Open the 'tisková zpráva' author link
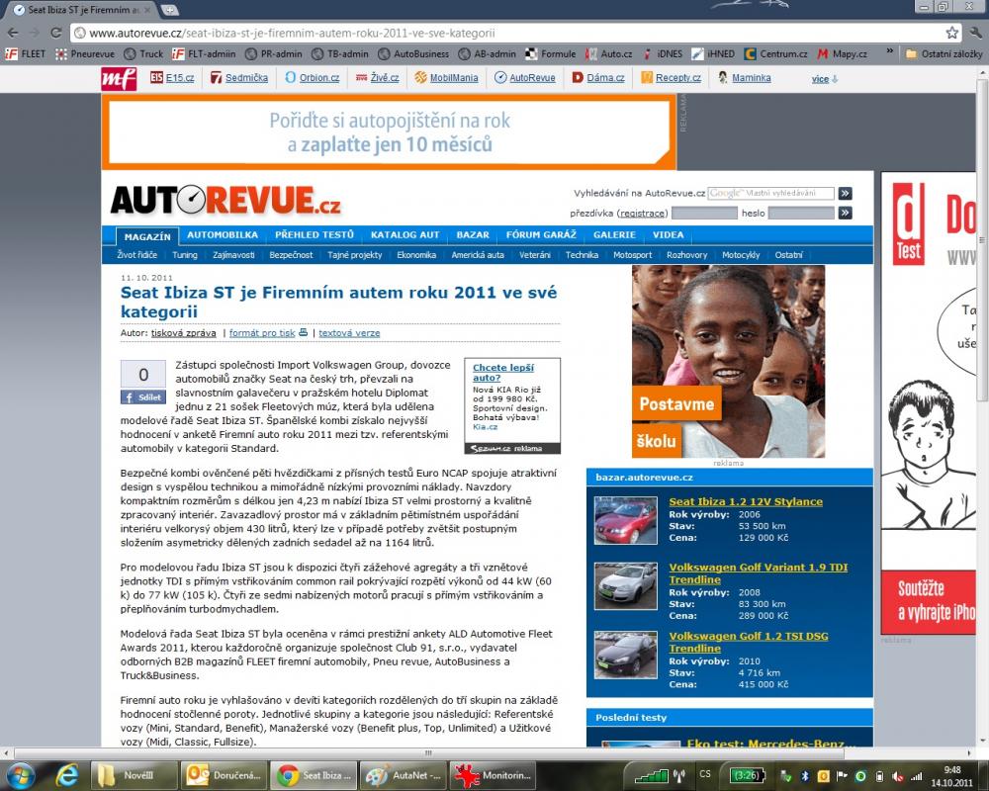Screen dimensions: 989x791 click(x=184, y=333)
